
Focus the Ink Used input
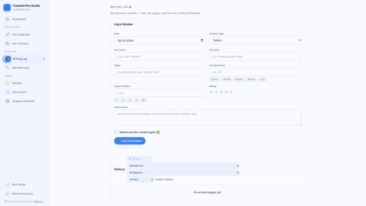click(x=255, y=57)
